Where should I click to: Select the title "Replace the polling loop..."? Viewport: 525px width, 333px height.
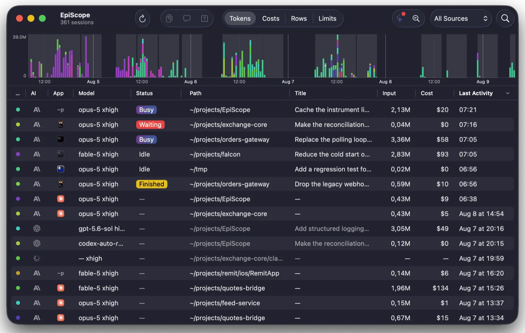(333, 140)
